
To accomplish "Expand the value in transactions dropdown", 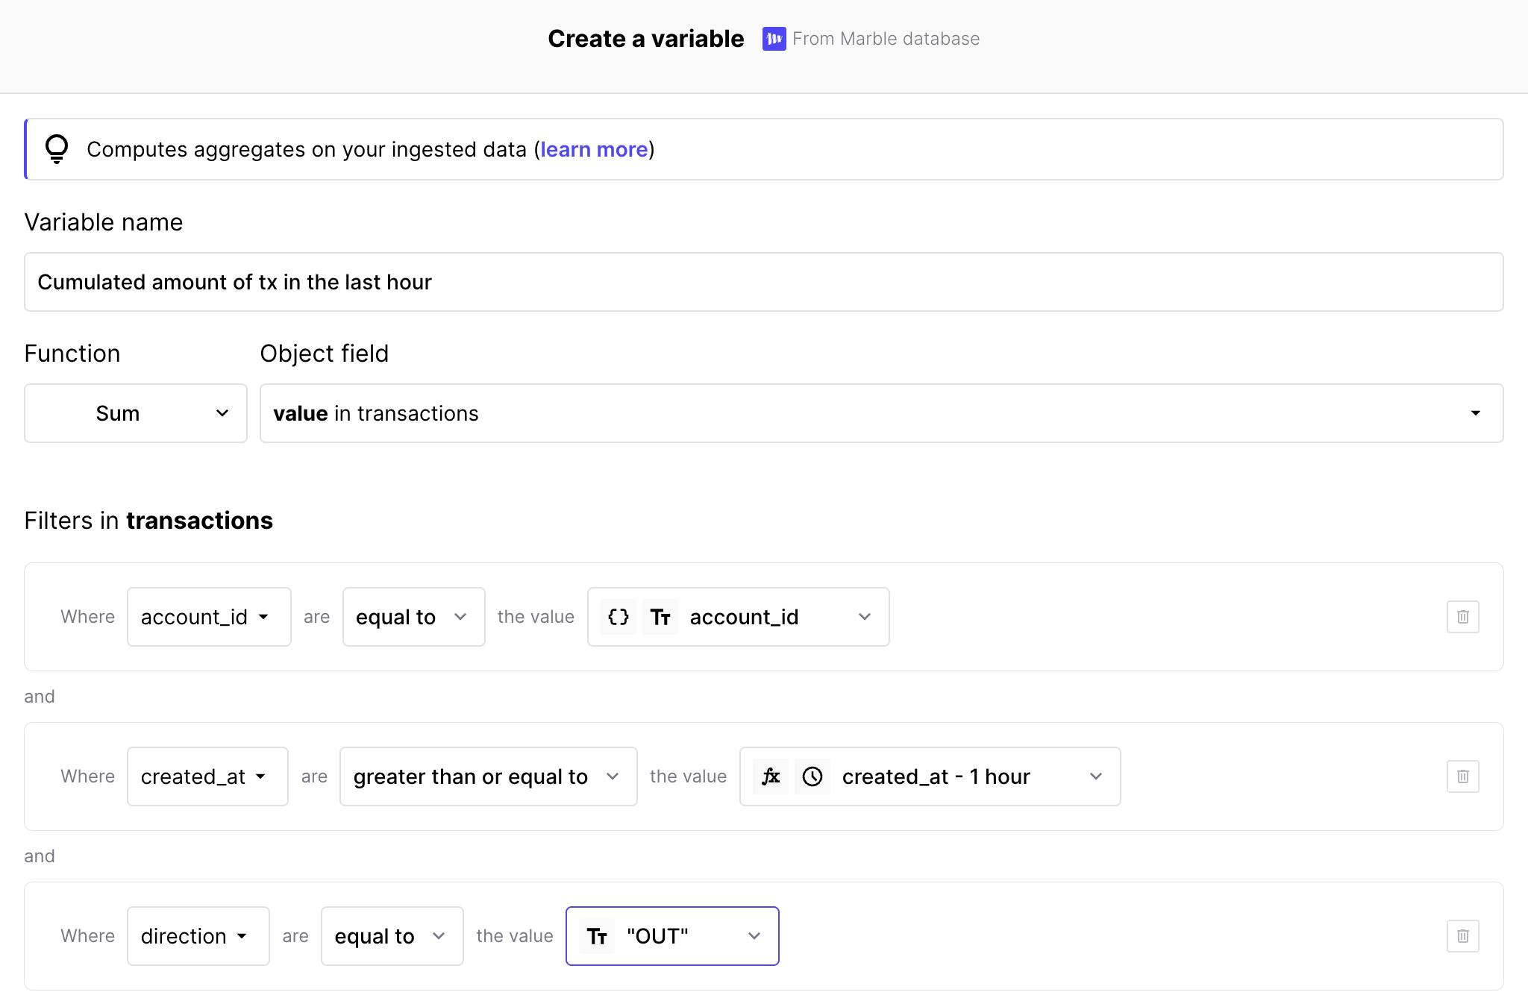I will 880,413.
